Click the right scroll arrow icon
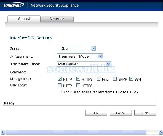163x136 pixels. 161,132
